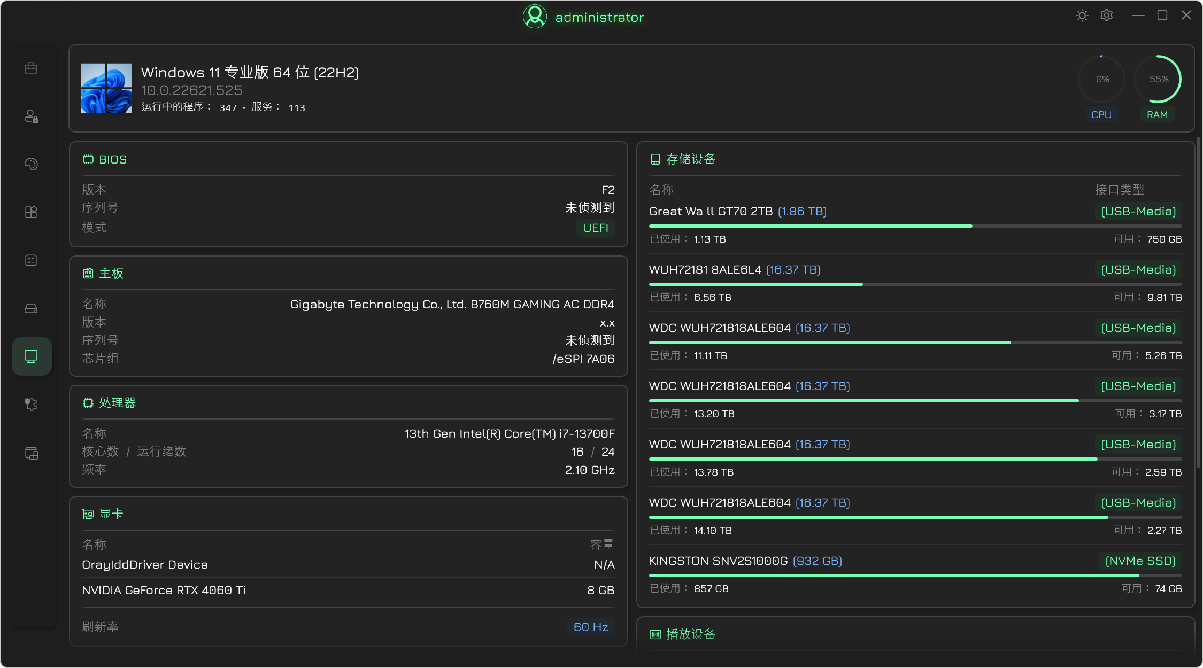The width and height of the screenshot is (1203, 668).
Task: Open the puzzle piece plugins sidebar icon
Action: click(31, 405)
